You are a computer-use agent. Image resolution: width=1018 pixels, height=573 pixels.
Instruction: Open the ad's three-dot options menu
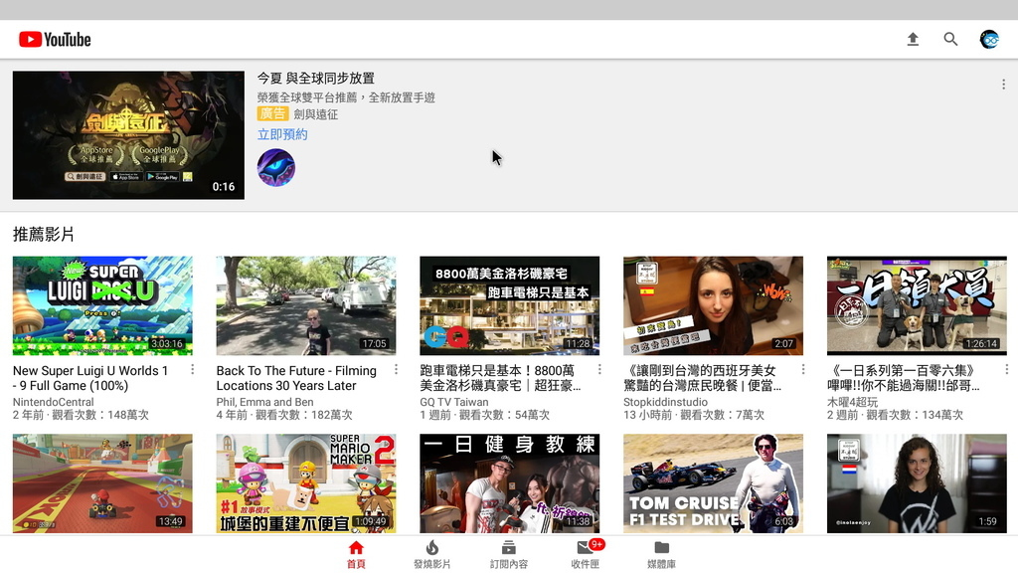click(x=1003, y=85)
